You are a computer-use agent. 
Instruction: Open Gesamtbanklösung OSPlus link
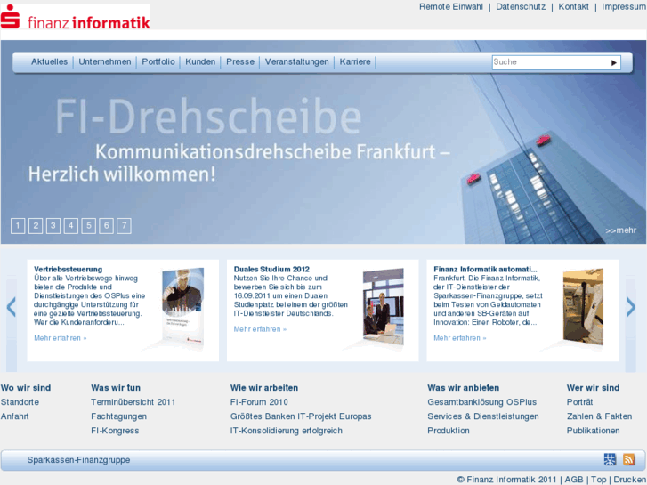[482, 402]
